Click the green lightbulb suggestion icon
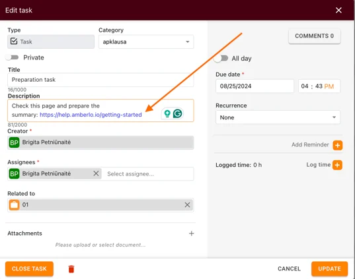 pos(167,113)
